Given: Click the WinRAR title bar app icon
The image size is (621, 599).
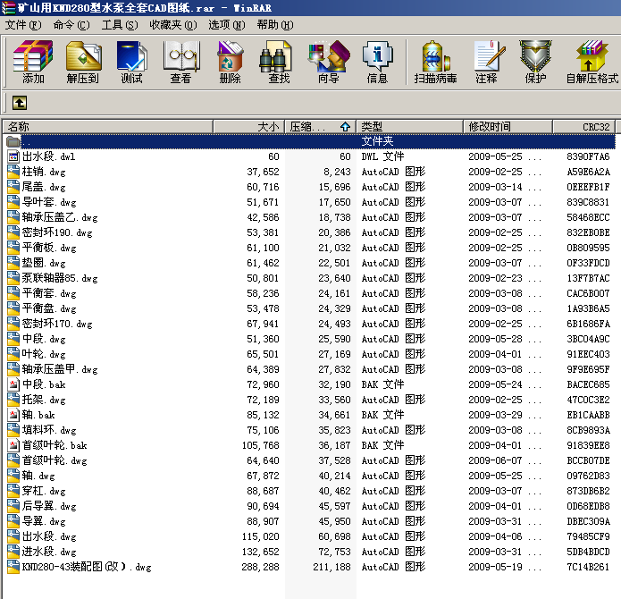Looking at the screenshot, I should [8, 8].
